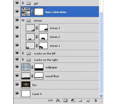Image resolution: width=117 pixels, height=104 pixels.
Task: Click the scrollbar down arrow
Action: tap(101, 96)
